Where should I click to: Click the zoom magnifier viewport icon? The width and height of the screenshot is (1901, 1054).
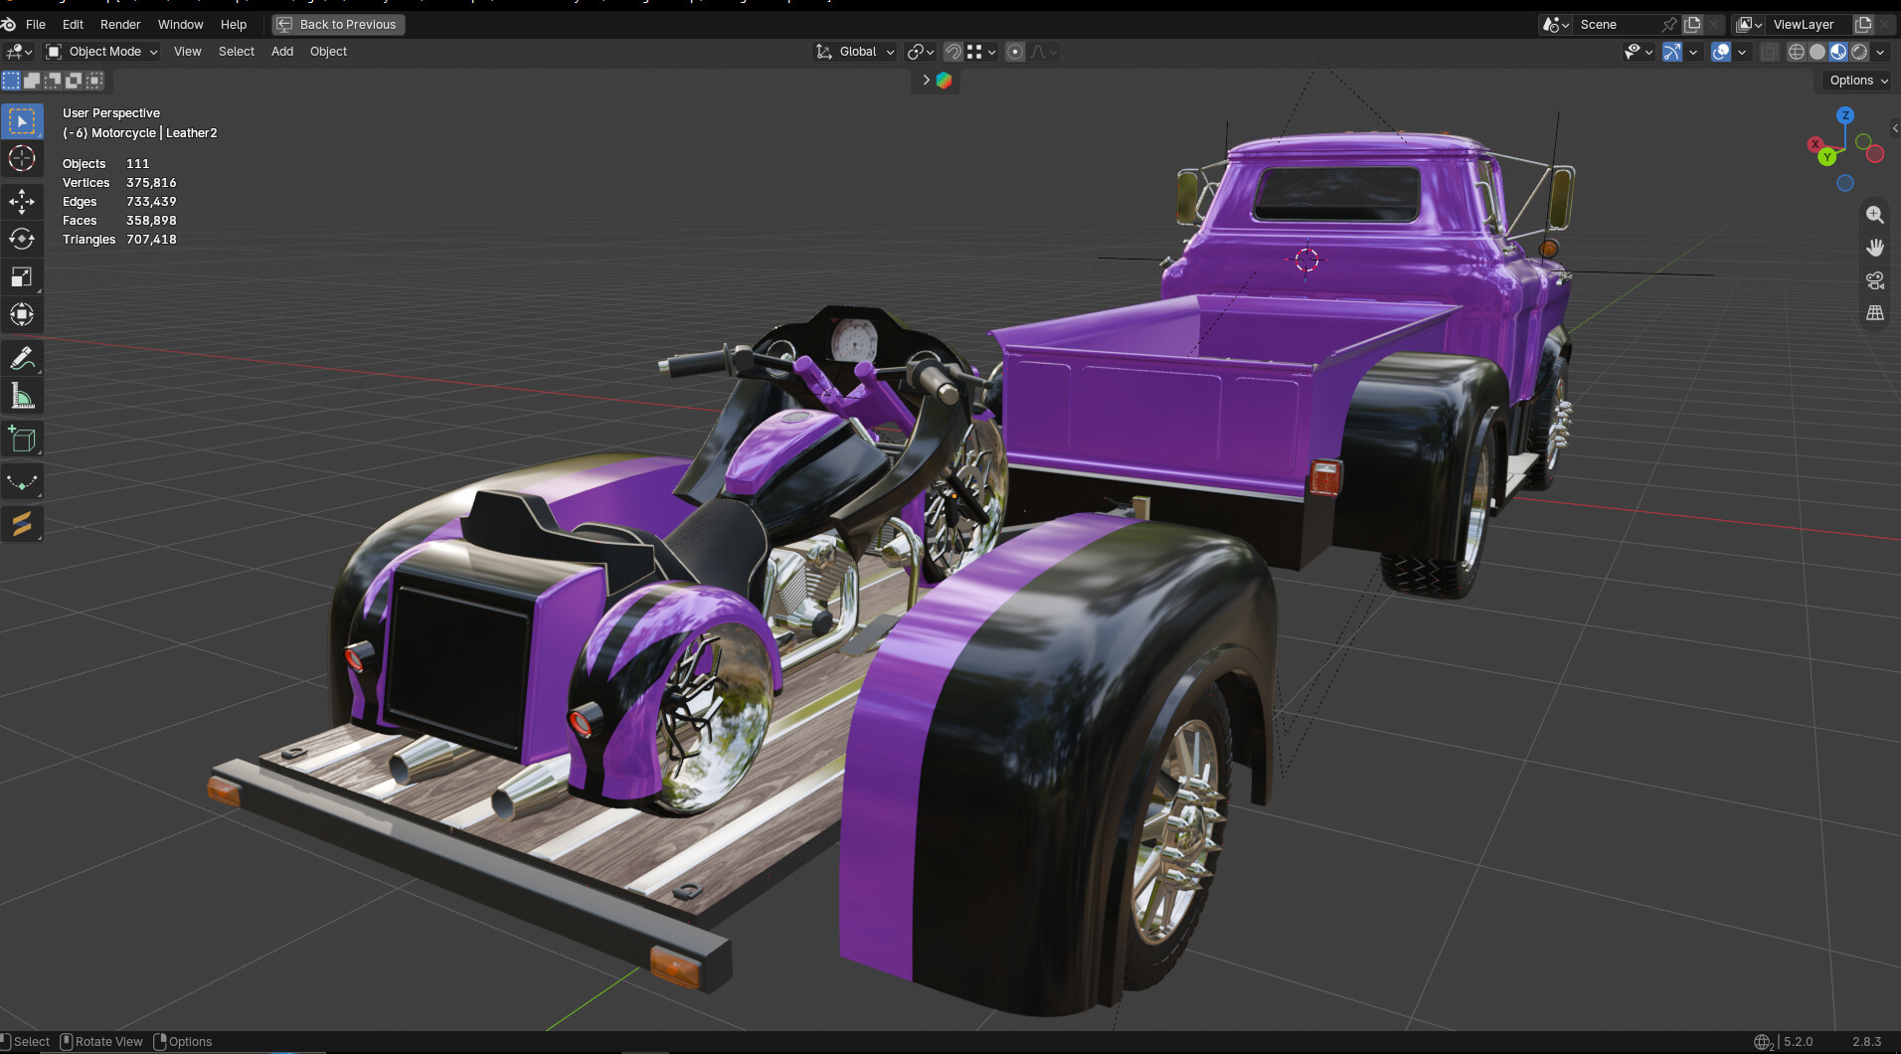(1875, 215)
